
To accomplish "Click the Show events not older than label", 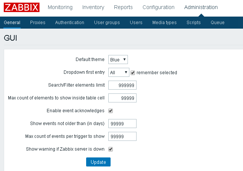I will pyautogui.click(x=67, y=124).
